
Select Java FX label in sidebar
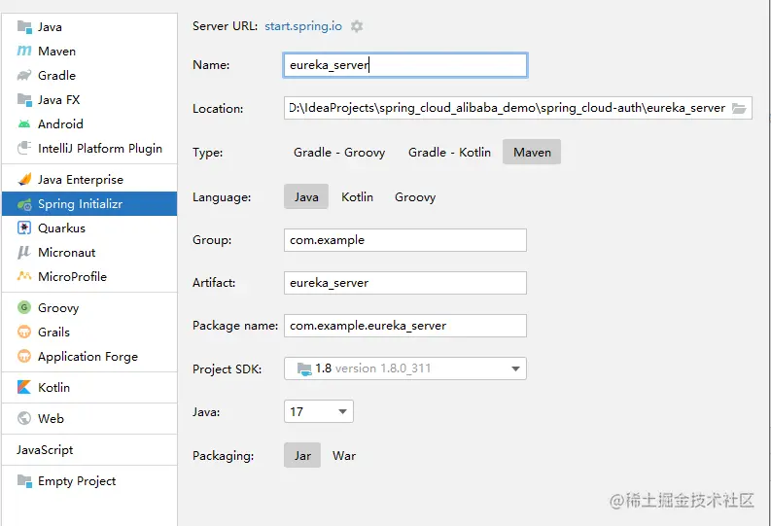point(59,100)
